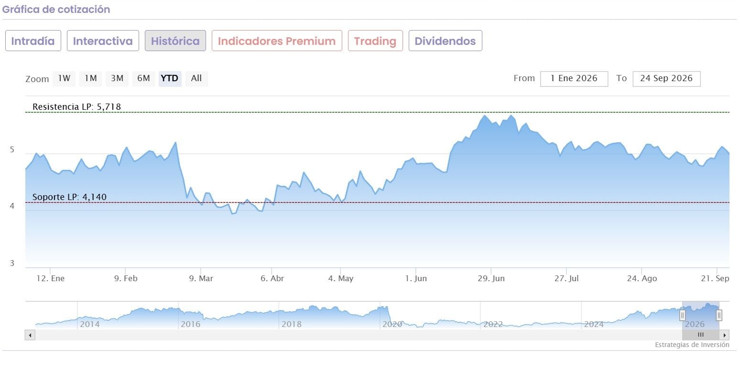Show All historical data range
The image size is (740, 369).
tap(196, 78)
